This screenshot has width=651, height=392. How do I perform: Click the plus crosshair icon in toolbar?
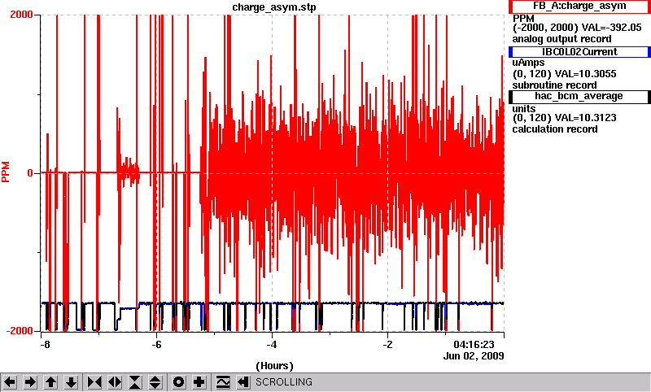(199, 382)
